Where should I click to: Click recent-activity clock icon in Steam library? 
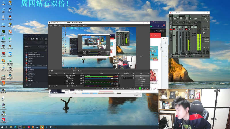[44, 47]
